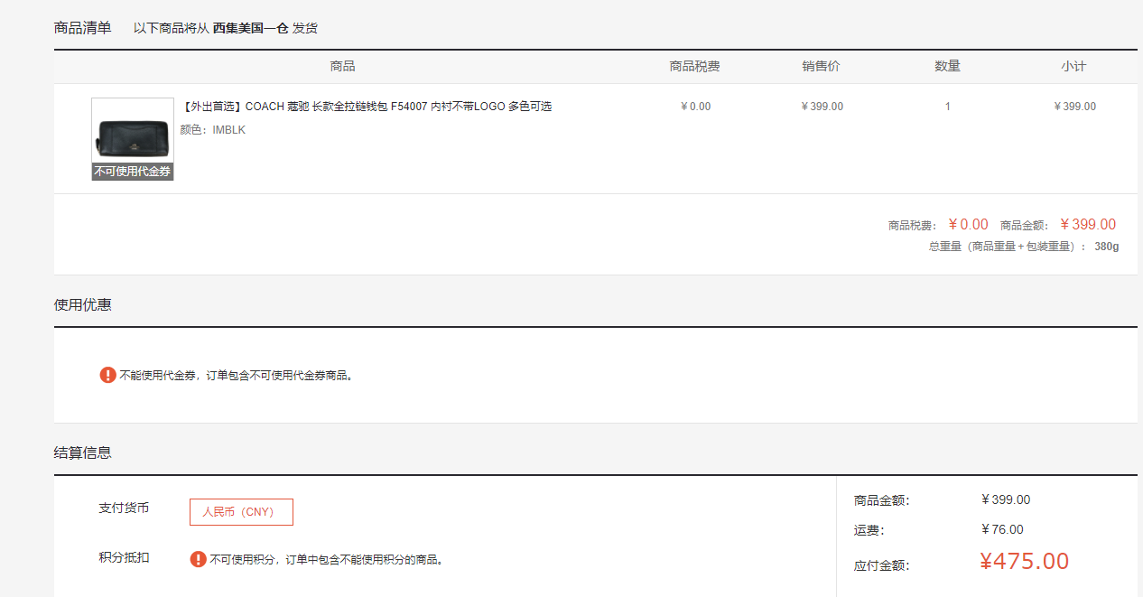1143x597 pixels.
Task: Click the 颜色: IMBLK color attribute text
Action: 213,130
